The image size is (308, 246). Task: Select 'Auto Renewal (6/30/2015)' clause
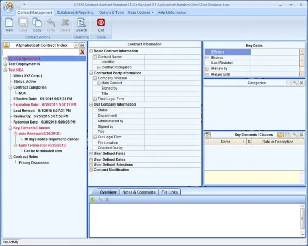[x=40, y=134]
